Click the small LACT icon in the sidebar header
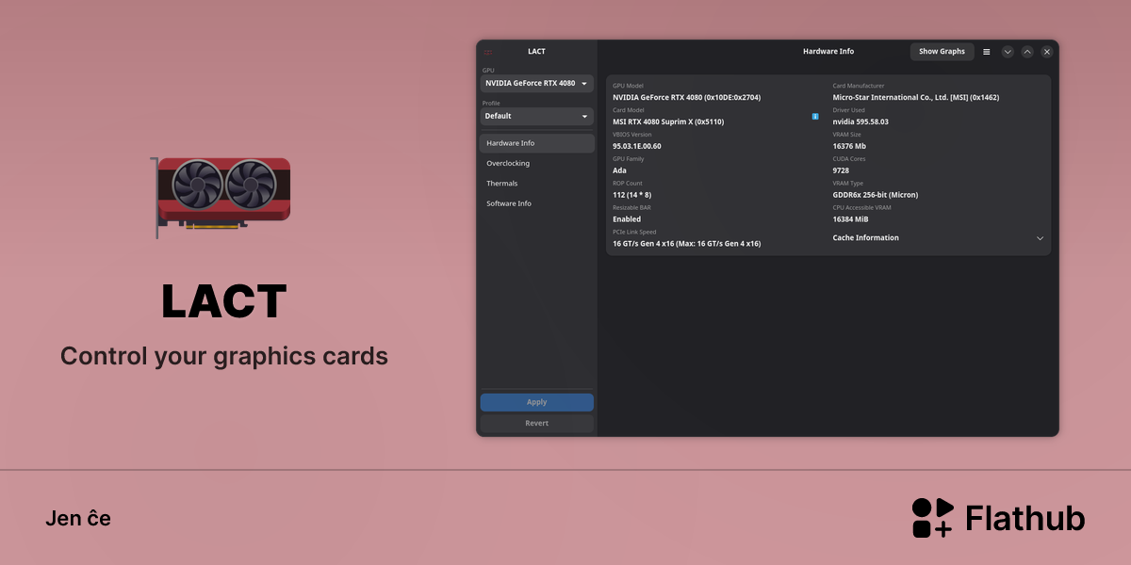The image size is (1131, 565). pos(488,52)
